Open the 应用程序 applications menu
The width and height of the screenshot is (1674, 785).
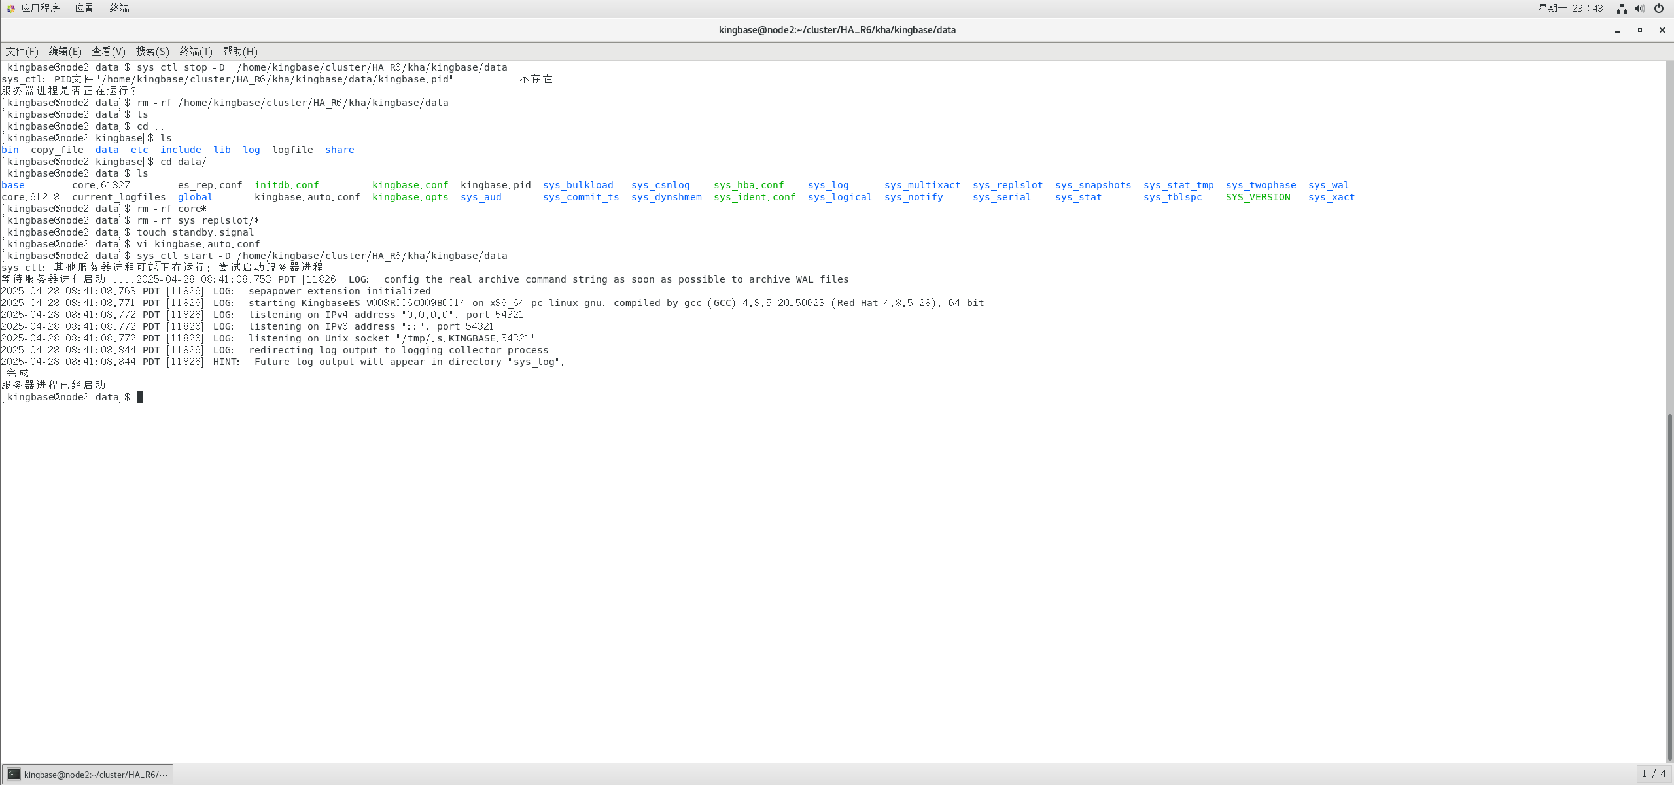[40, 8]
